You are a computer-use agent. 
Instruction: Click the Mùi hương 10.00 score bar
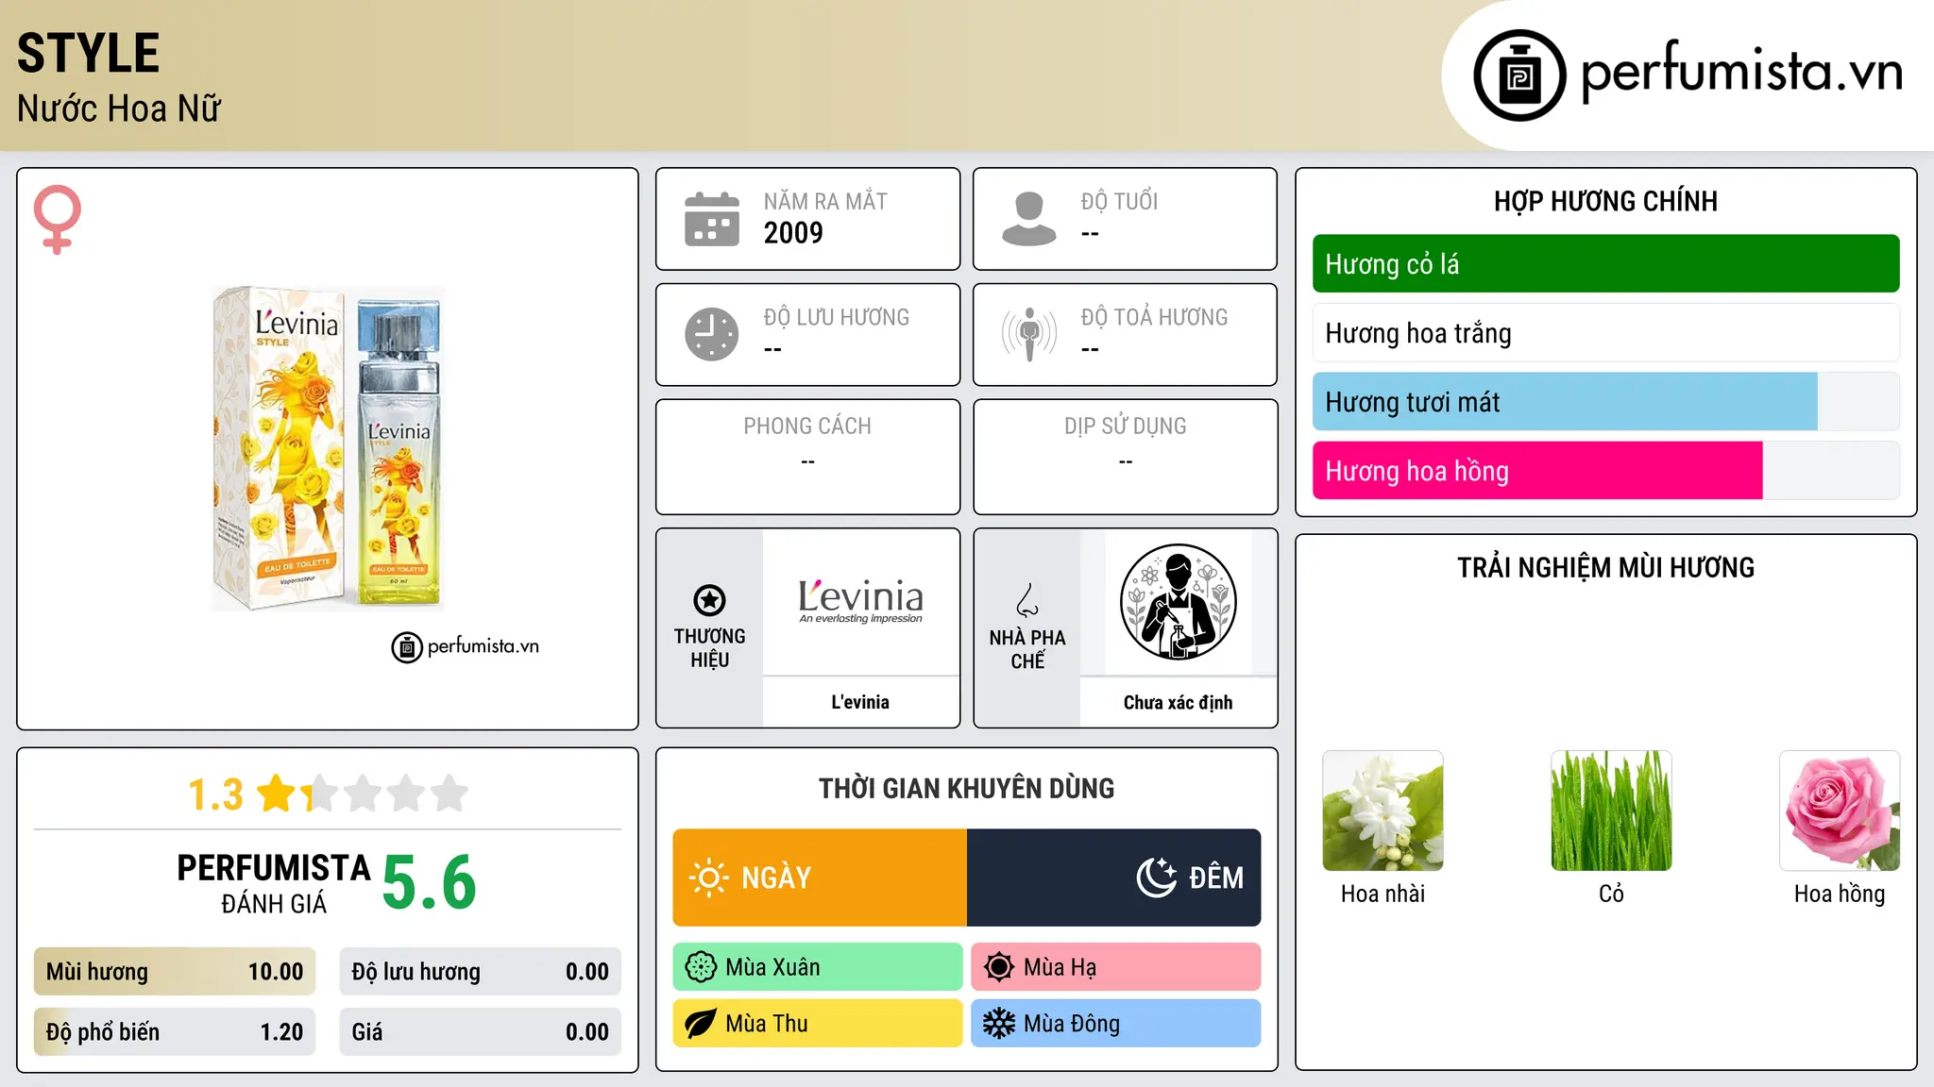coord(175,972)
